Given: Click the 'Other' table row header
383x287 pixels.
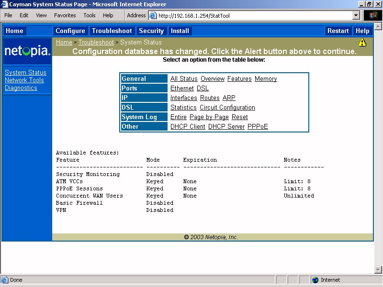Looking at the screenshot, I should coord(144,126).
